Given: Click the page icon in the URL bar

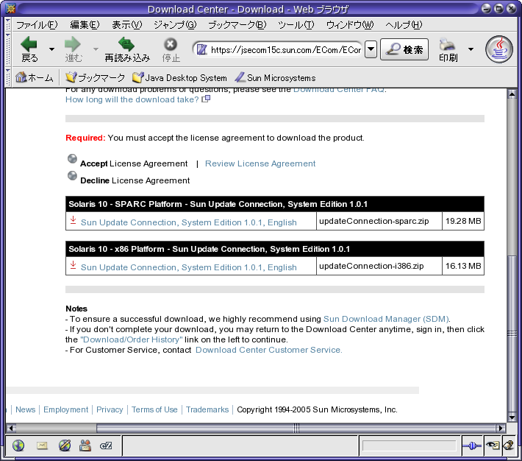Looking at the screenshot, I should point(201,49).
